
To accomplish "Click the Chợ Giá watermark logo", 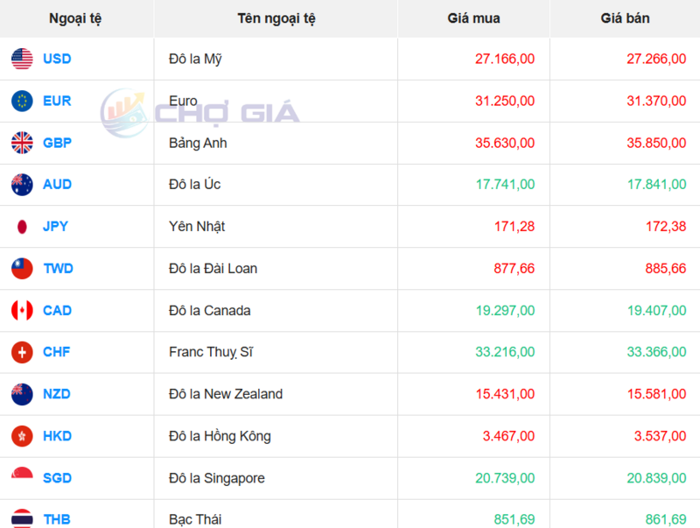I will 199,112.
